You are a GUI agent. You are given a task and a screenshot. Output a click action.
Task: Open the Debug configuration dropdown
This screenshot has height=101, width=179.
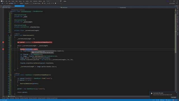pos(22,3)
